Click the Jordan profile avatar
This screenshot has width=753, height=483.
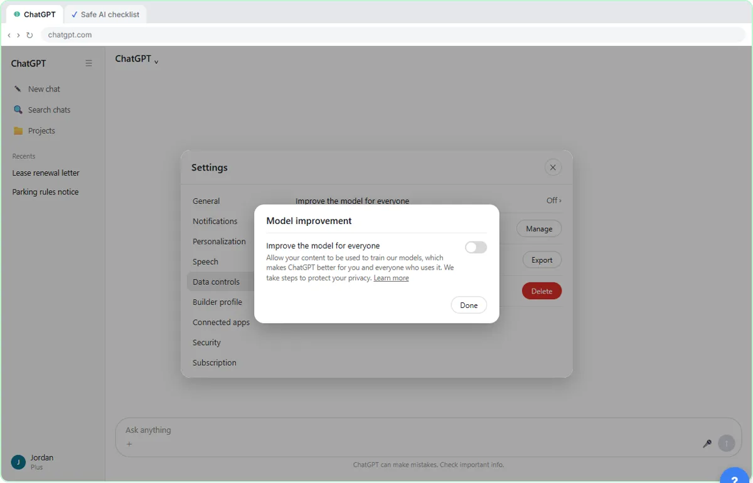[x=18, y=462]
